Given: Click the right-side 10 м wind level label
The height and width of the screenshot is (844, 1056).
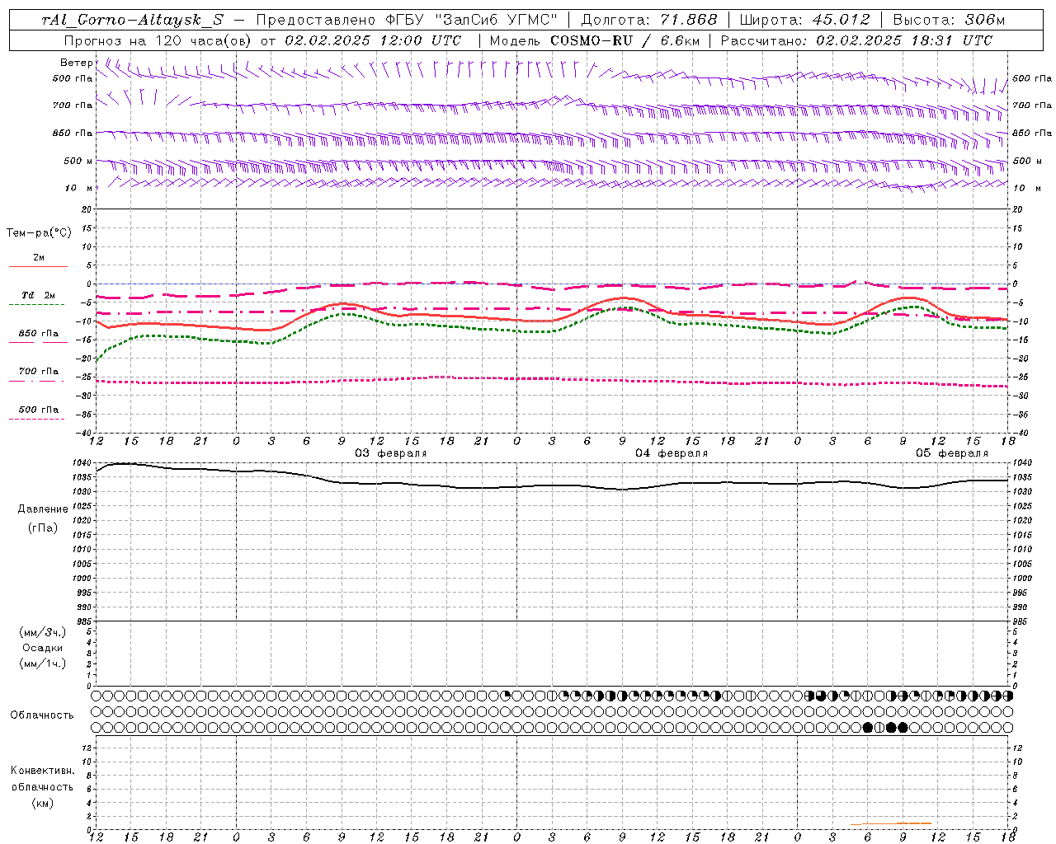Looking at the screenshot, I should (x=1027, y=188).
